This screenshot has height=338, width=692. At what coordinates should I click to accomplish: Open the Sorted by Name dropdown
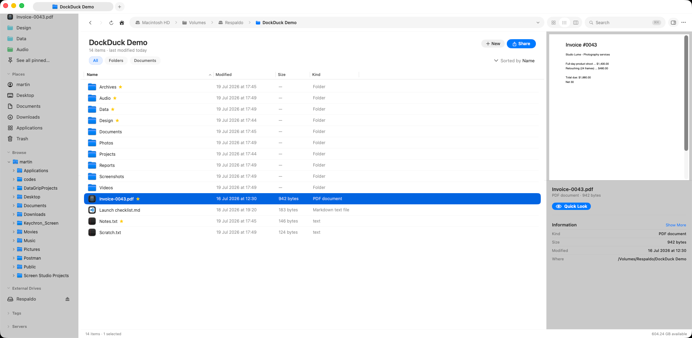pyautogui.click(x=514, y=61)
